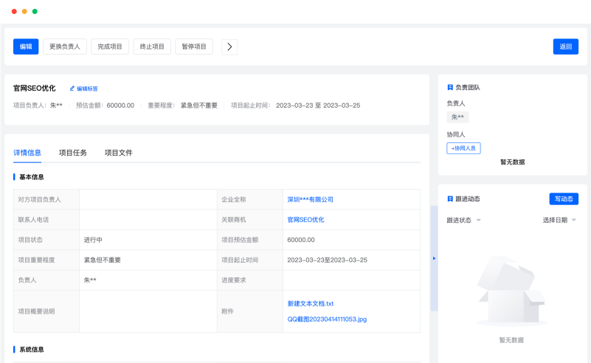Click the 暂无数据 text under 协同人

point(513,162)
